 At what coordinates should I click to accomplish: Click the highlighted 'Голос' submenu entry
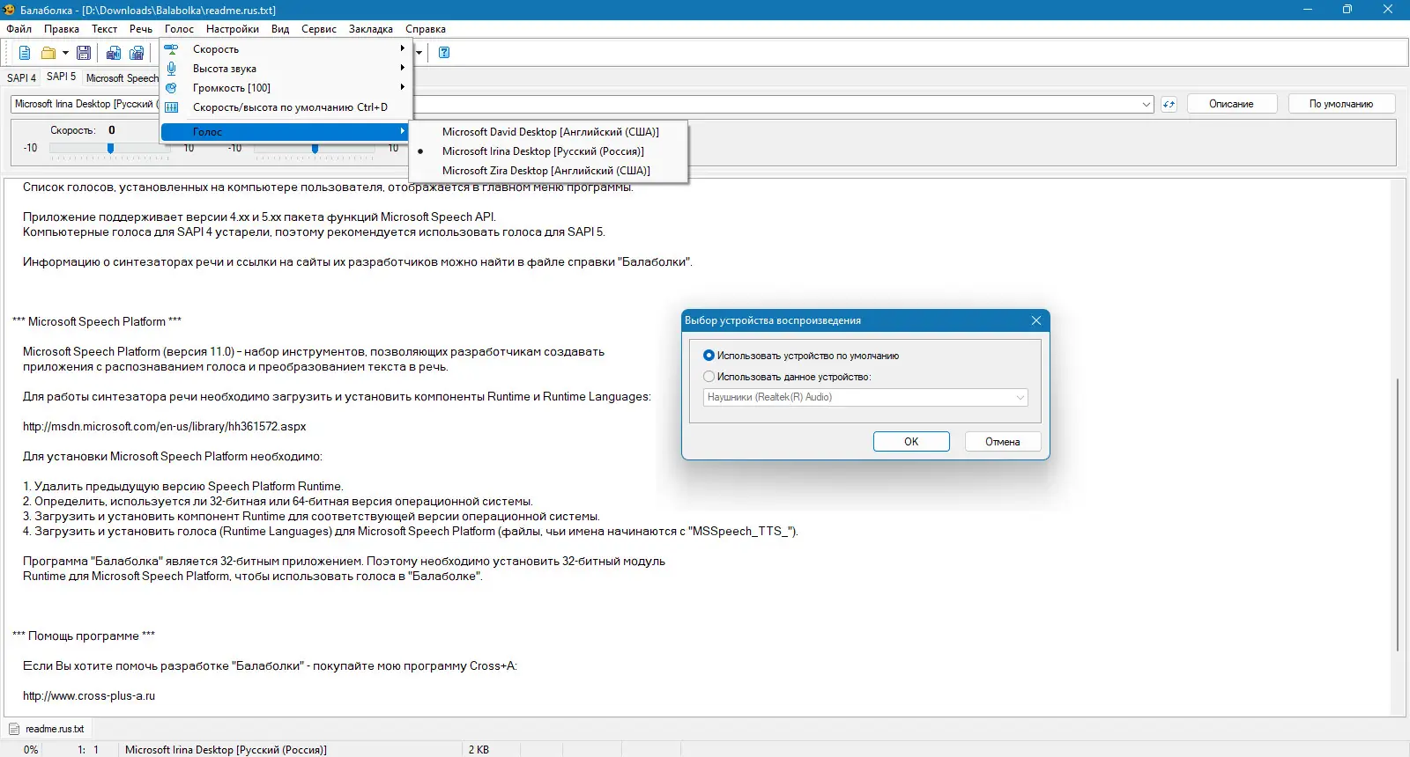tap(286, 132)
